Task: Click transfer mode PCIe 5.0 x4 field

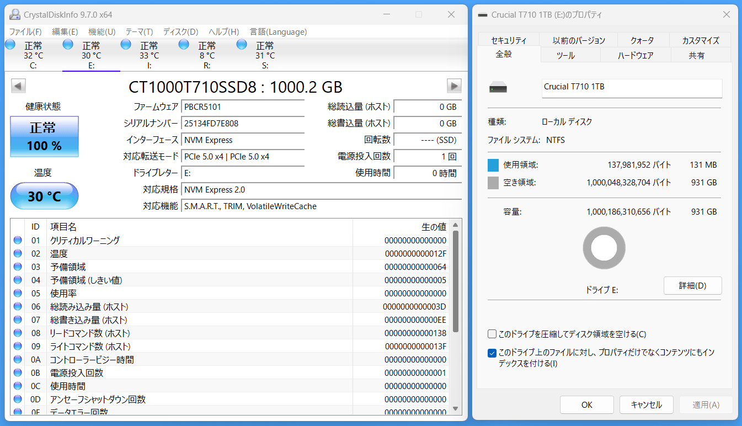Action: (243, 157)
